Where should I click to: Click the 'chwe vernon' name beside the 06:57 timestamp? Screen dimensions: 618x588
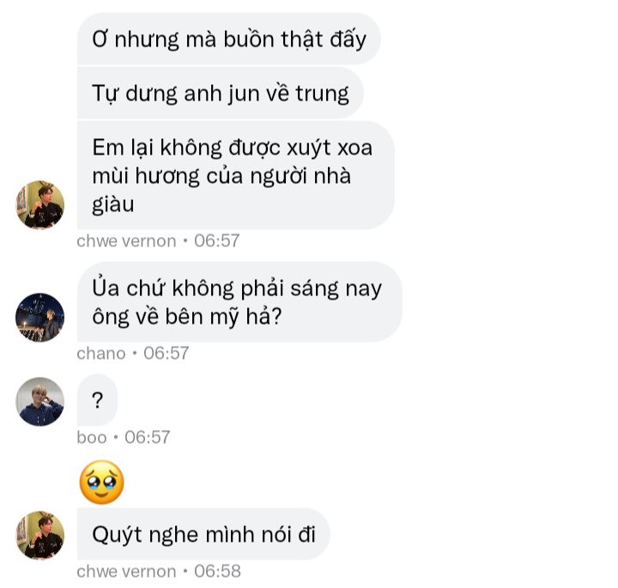[x=126, y=241]
